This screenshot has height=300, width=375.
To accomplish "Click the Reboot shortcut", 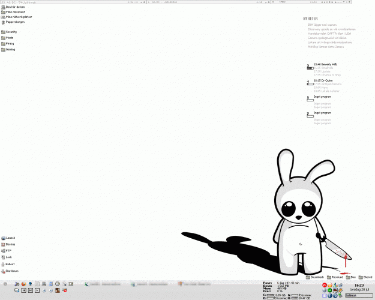I will pyautogui.click(x=10, y=264).
